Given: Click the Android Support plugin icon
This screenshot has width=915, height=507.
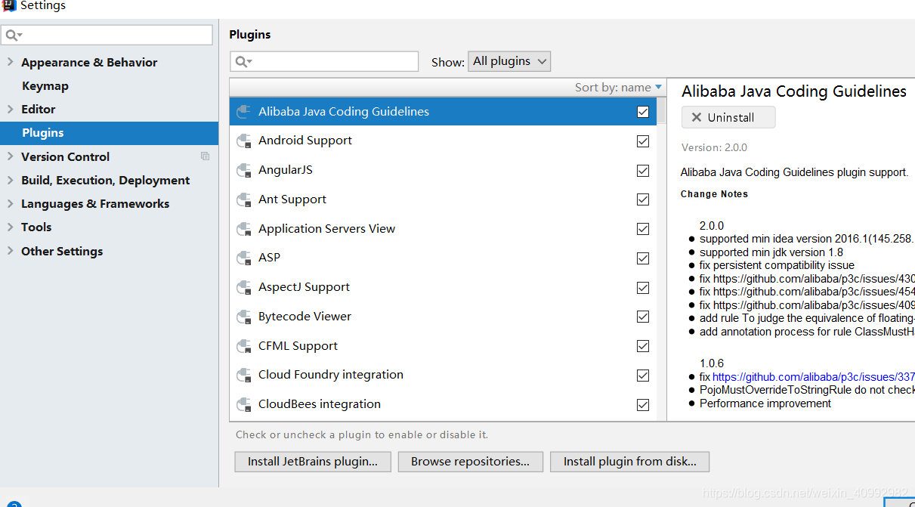Looking at the screenshot, I should [x=243, y=141].
